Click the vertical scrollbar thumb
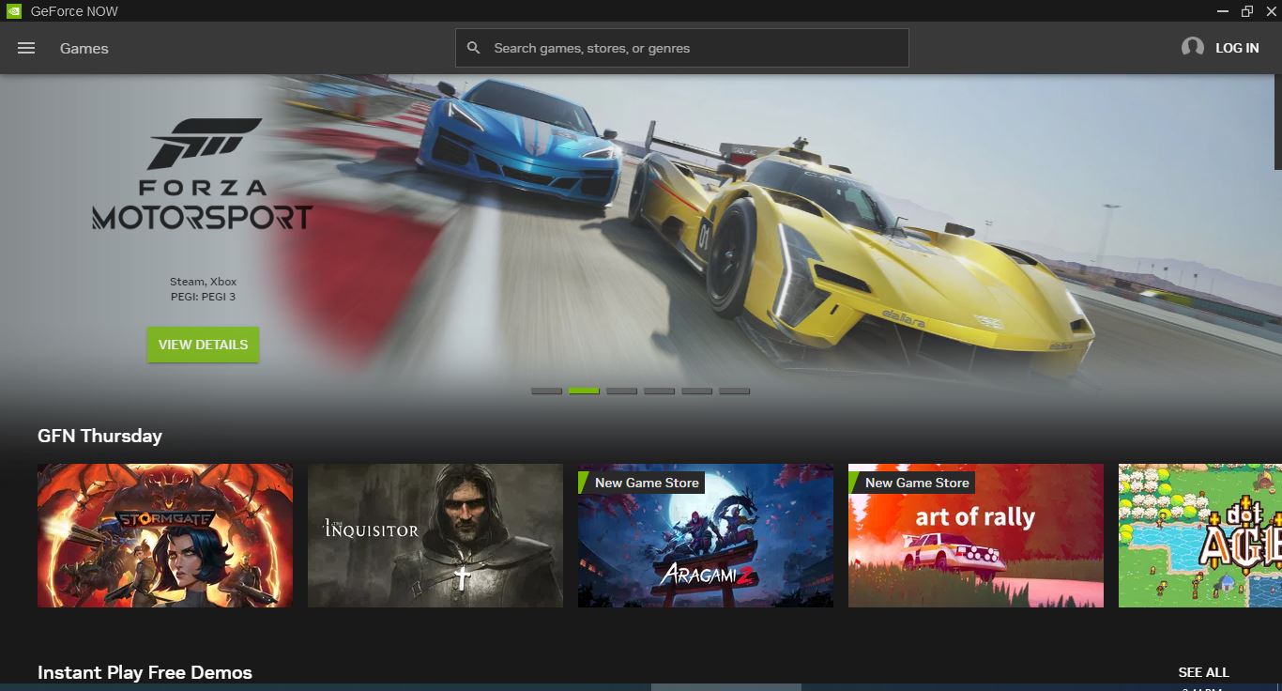Screen dimensions: 1282x691 [1277, 122]
